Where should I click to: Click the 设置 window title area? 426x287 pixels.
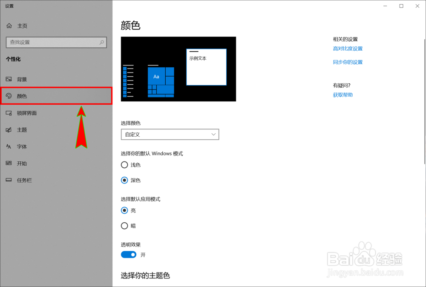click(x=9, y=6)
